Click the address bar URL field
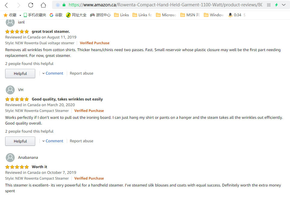290x197 pixels. tap(165, 5)
